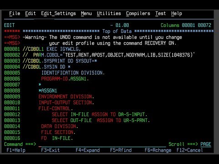The image size is (219, 164).
Task: Click the DATA DIVISION text
Action: [60, 126]
